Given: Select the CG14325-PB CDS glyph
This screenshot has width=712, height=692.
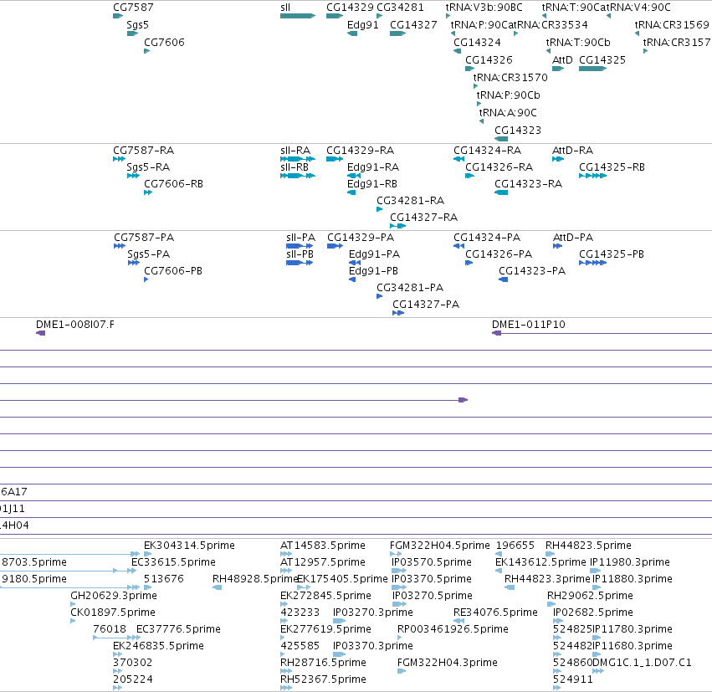Looking at the screenshot, I should (x=592, y=263).
